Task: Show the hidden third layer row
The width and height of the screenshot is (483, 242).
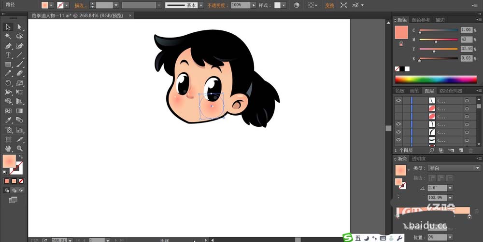Action: click(x=398, y=116)
